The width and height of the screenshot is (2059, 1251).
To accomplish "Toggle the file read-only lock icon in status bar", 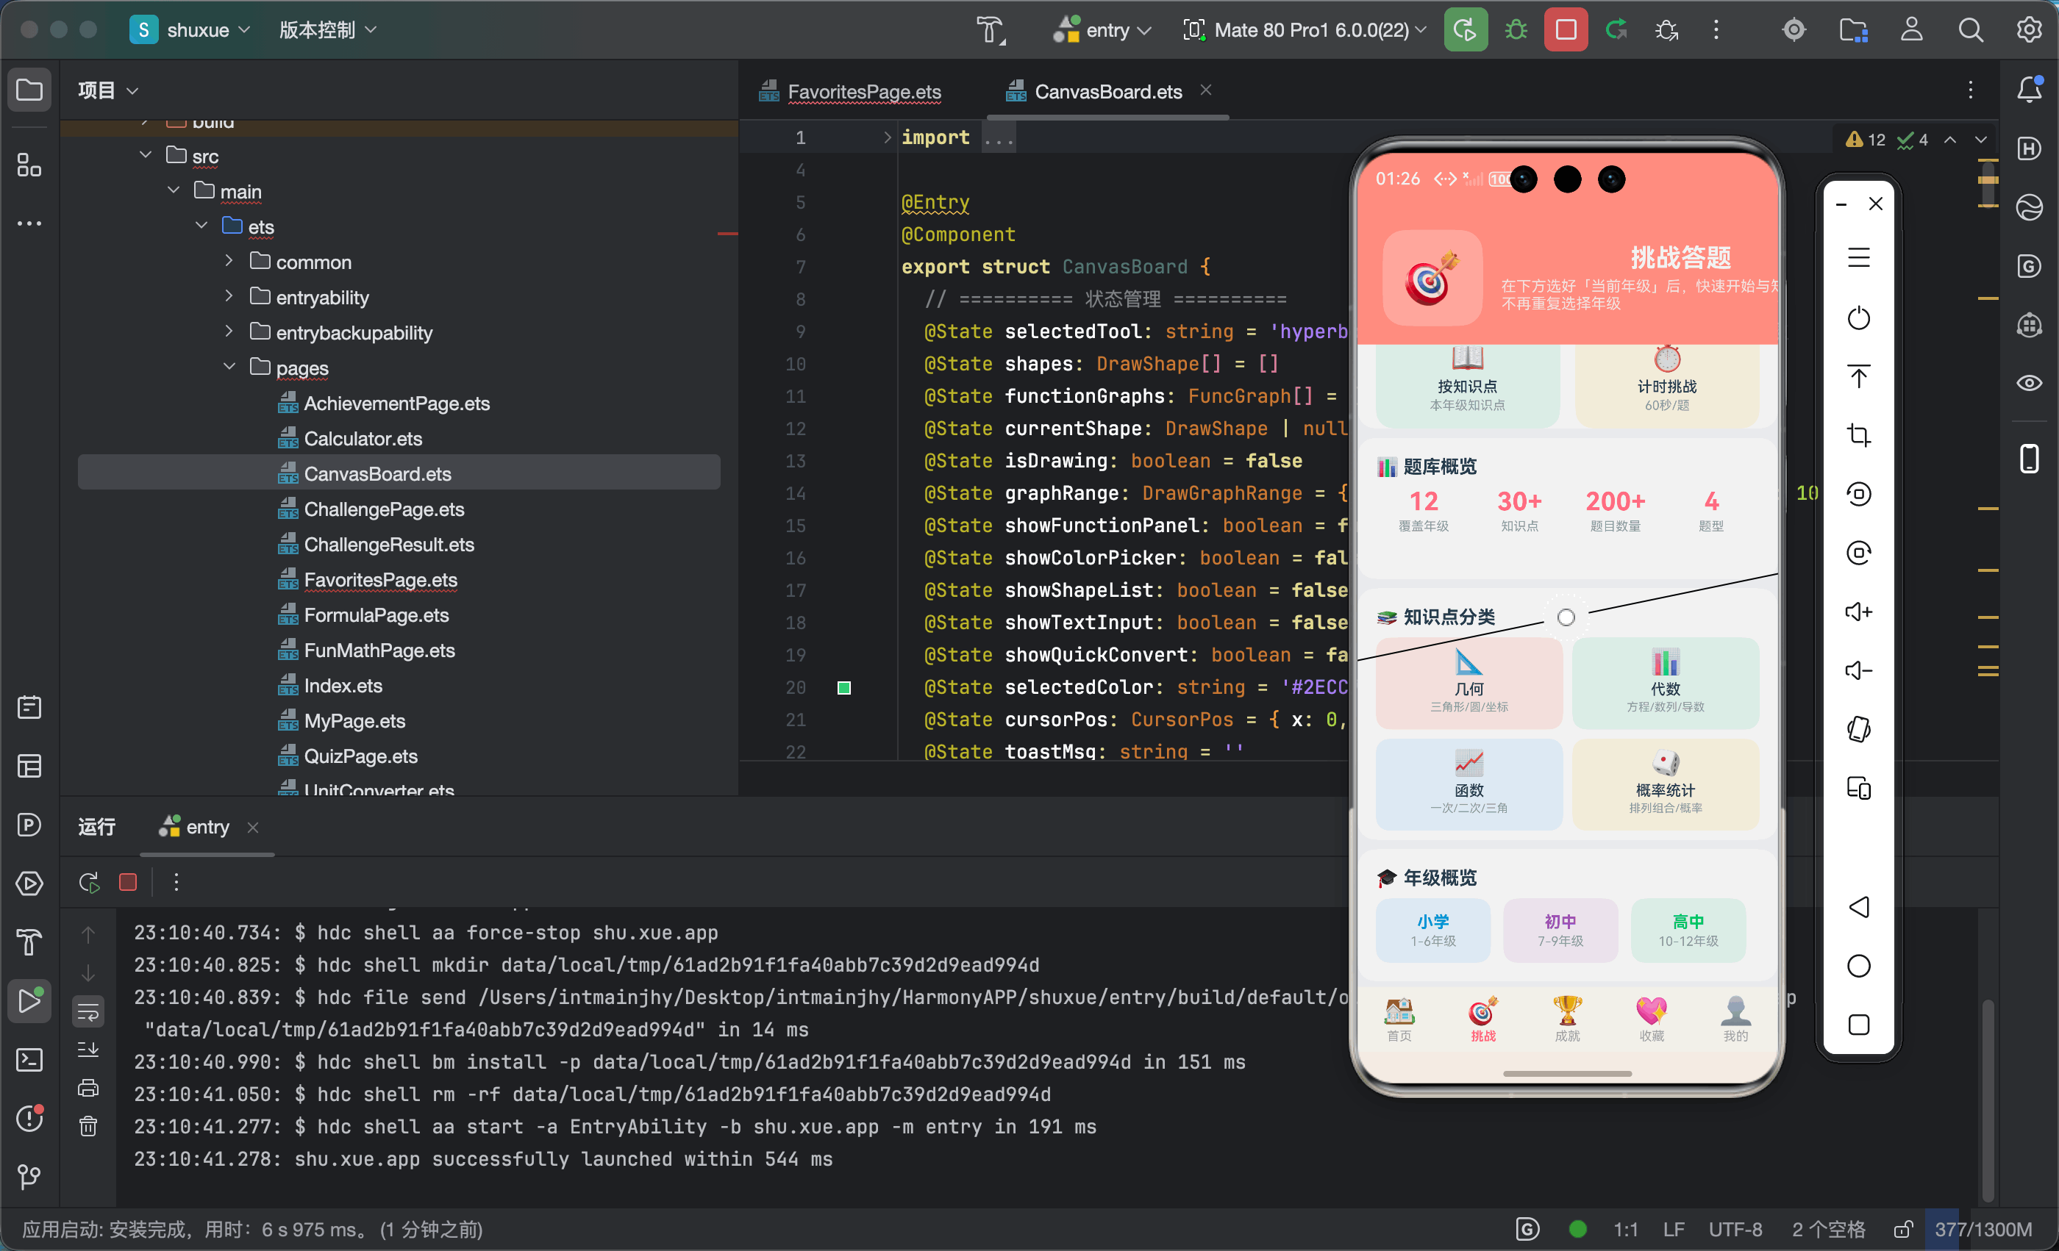I will click(1903, 1228).
